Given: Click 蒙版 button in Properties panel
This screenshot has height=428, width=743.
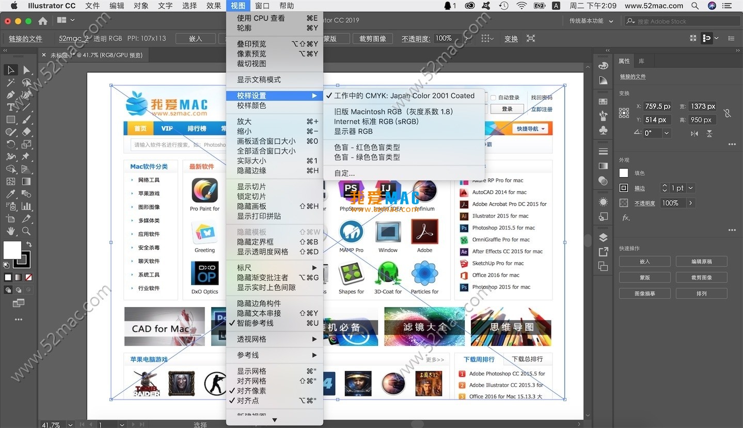Looking at the screenshot, I should coord(644,278).
